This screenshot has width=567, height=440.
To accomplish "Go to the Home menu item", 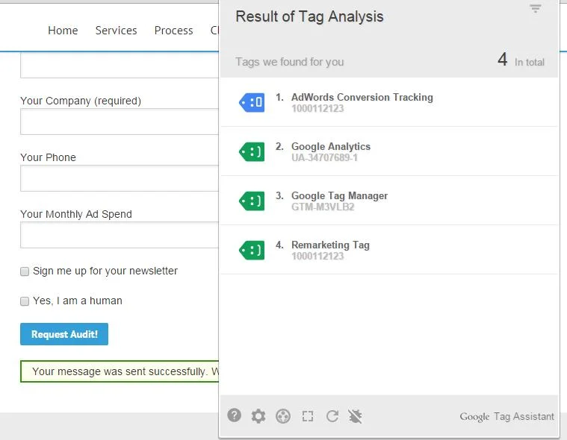I will click(63, 31).
